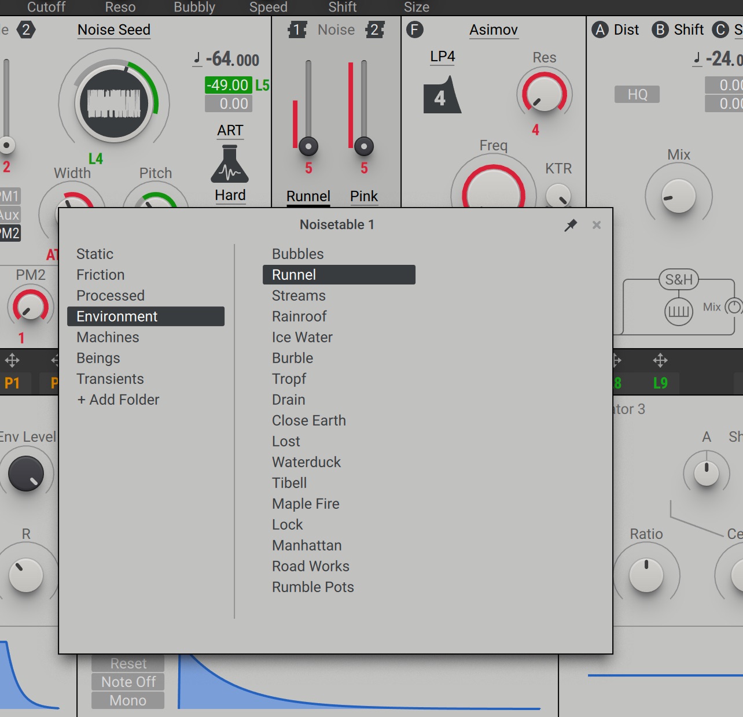Select the Maple Fire noisetable
Image resolution: width=743 pixels, height=717 pixels.
306,504
